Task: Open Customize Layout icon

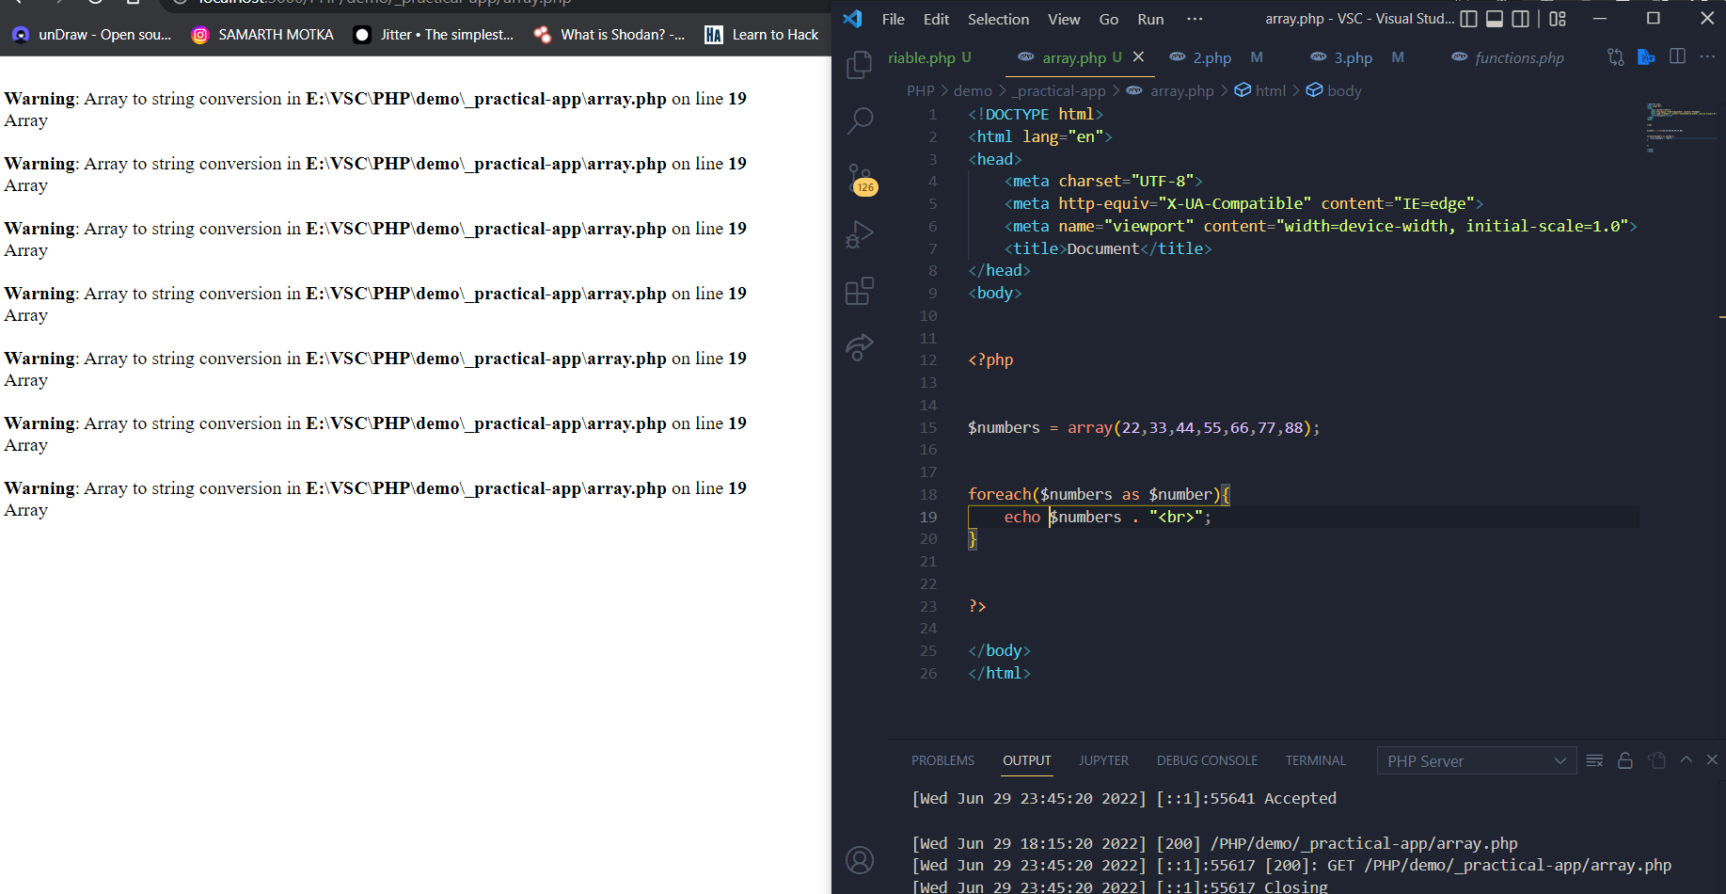Action: coord(1558,19)
